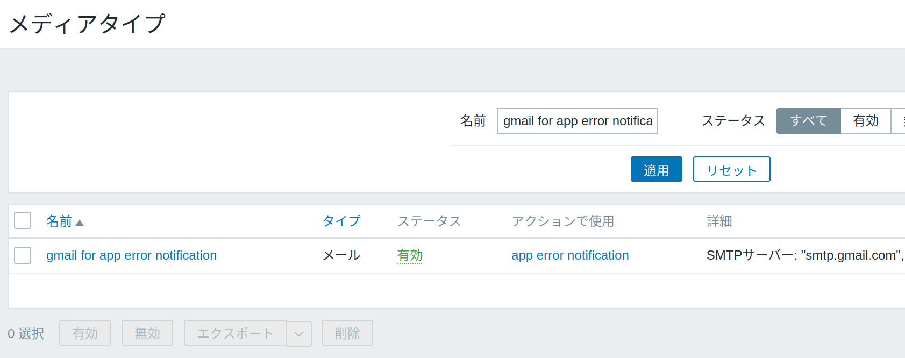This screenshot has width=905, height=358.
Task: Click into the 名前 filter text field
Action: pyautogui.click(x=577, y=121)
